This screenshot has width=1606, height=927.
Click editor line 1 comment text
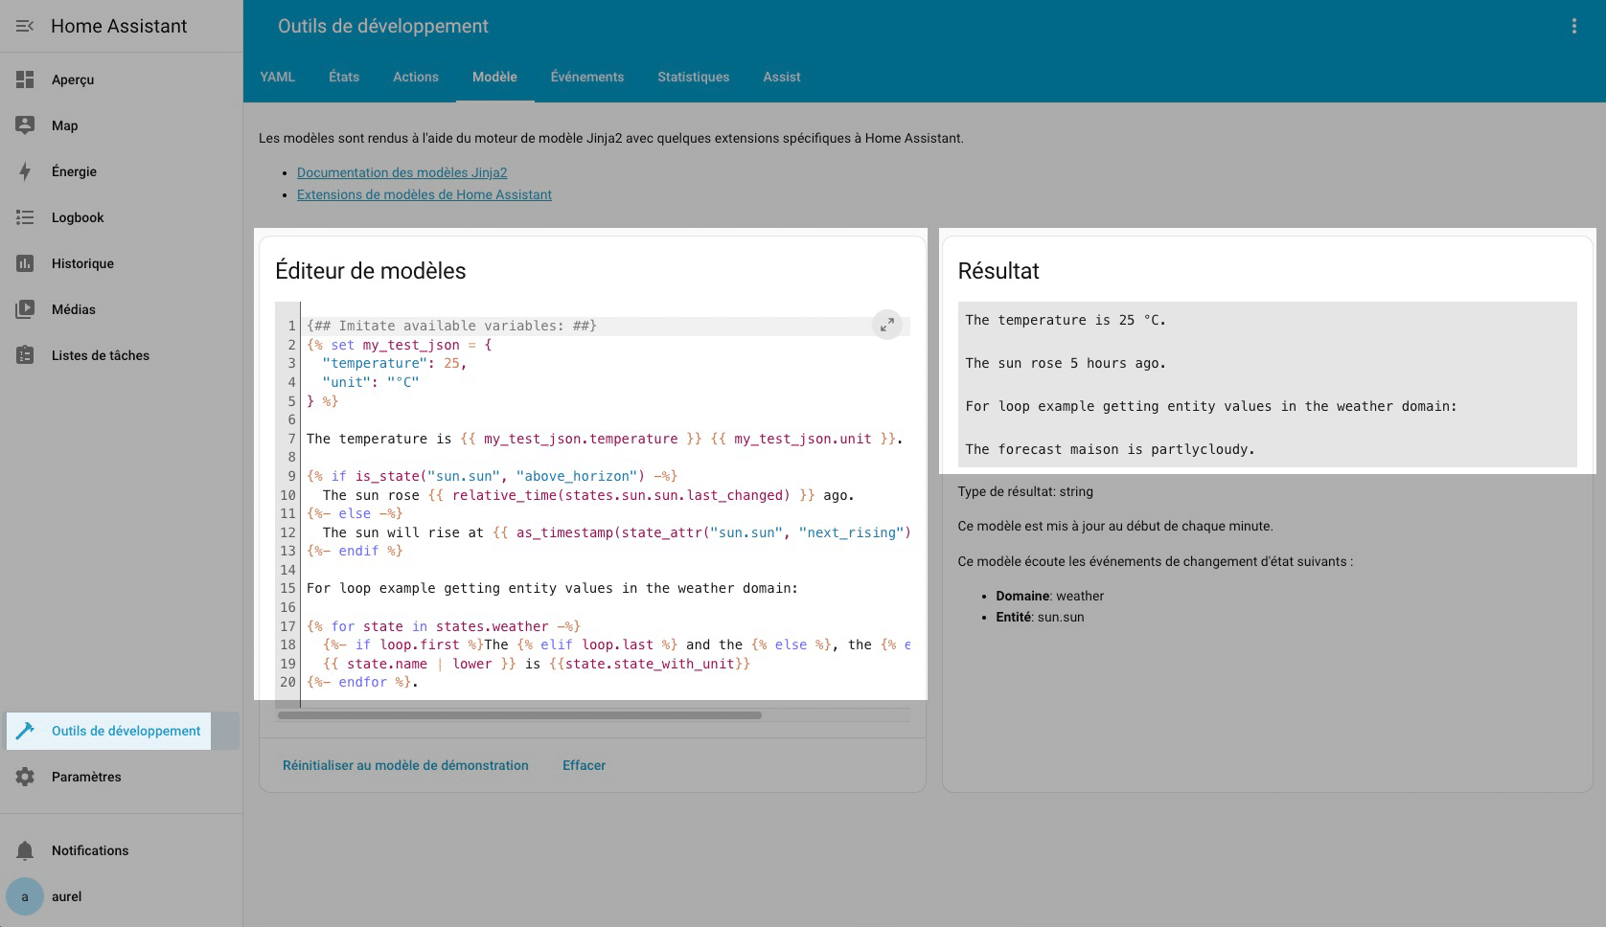pos(451,326)
